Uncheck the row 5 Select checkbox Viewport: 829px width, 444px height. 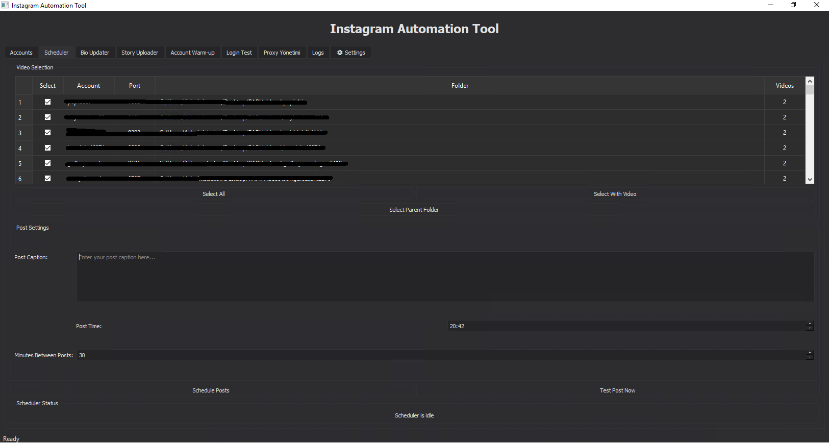[x=47, y=163]
